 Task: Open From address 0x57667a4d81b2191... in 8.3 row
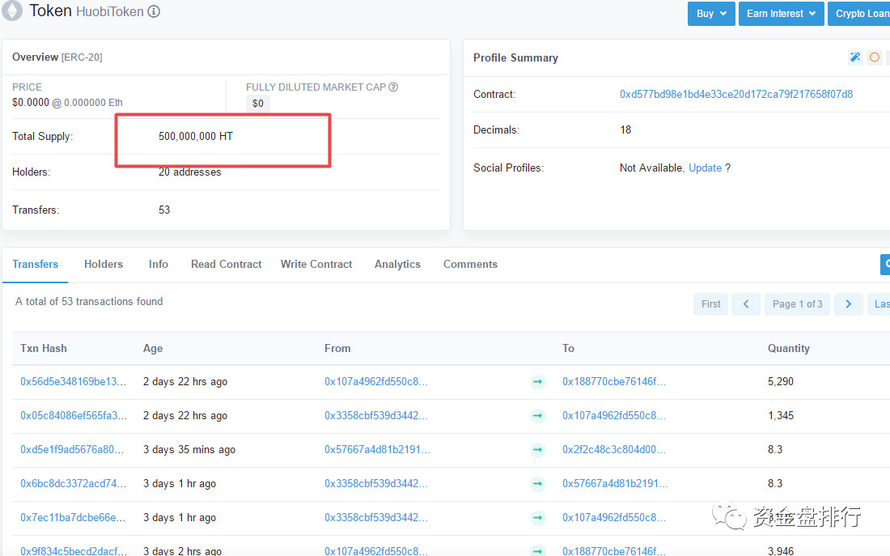coord(377,450)
